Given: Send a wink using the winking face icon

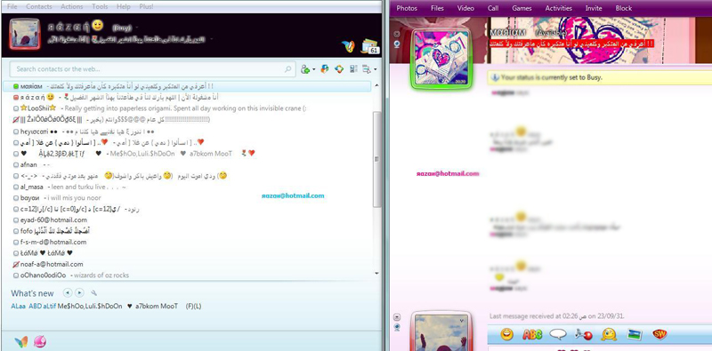Looking at the screenshot, I should coord(609,335).
